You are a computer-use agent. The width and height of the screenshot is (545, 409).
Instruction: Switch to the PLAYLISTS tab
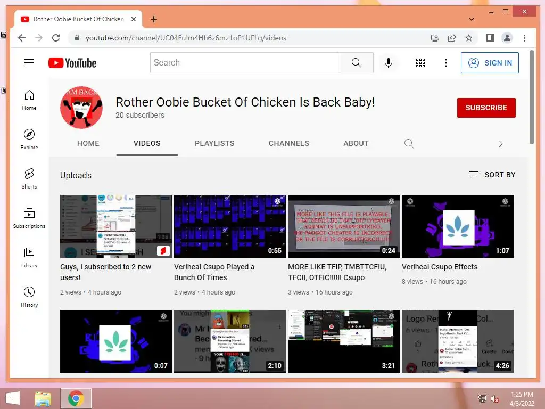pos(214,143)
